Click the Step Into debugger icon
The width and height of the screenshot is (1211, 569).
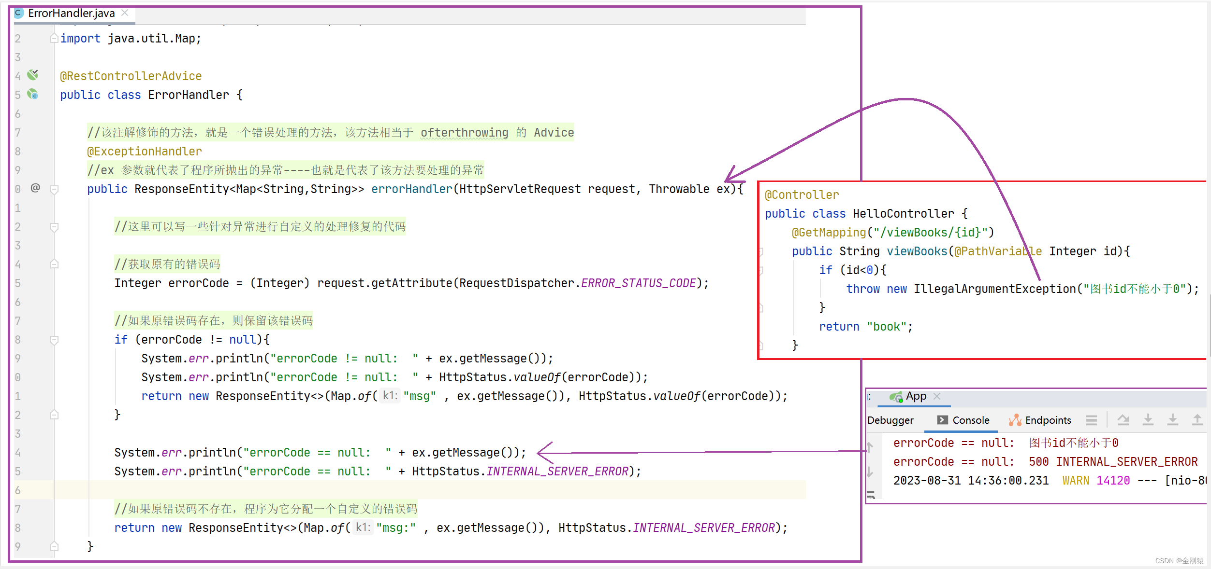tap(1148, 420)
